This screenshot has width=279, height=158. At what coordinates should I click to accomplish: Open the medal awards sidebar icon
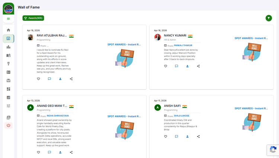[x=8, y=64]
